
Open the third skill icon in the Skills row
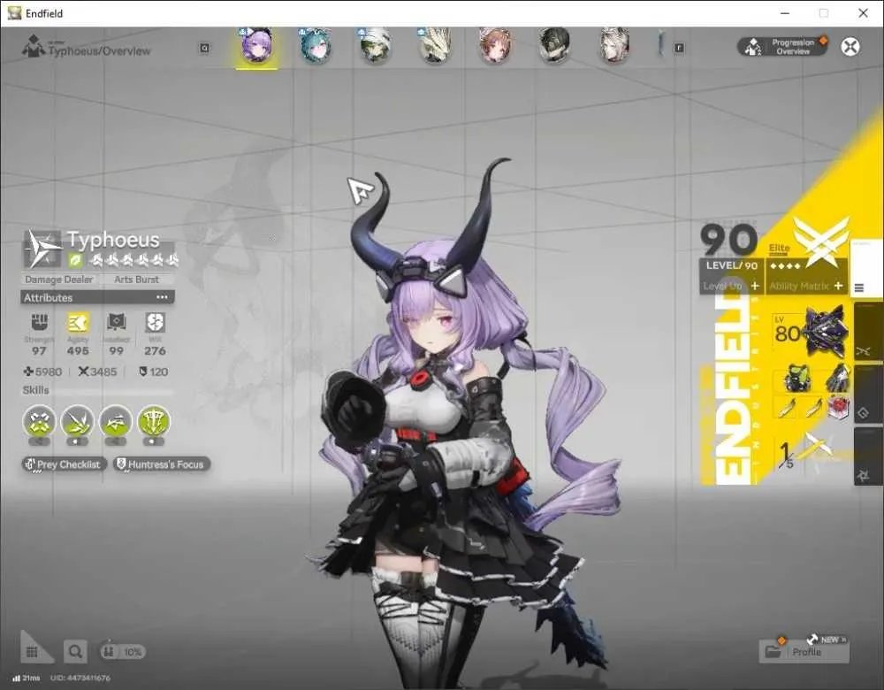click(x=116, y=421)
